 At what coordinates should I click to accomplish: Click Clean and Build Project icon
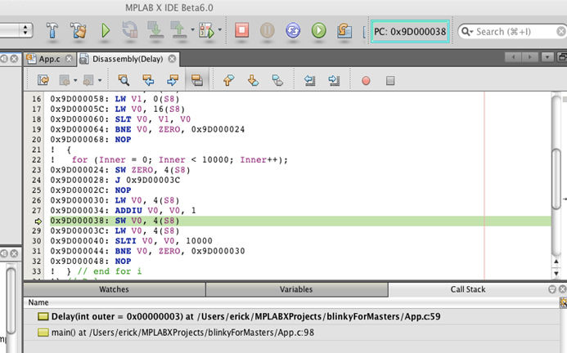pos(79,31)
